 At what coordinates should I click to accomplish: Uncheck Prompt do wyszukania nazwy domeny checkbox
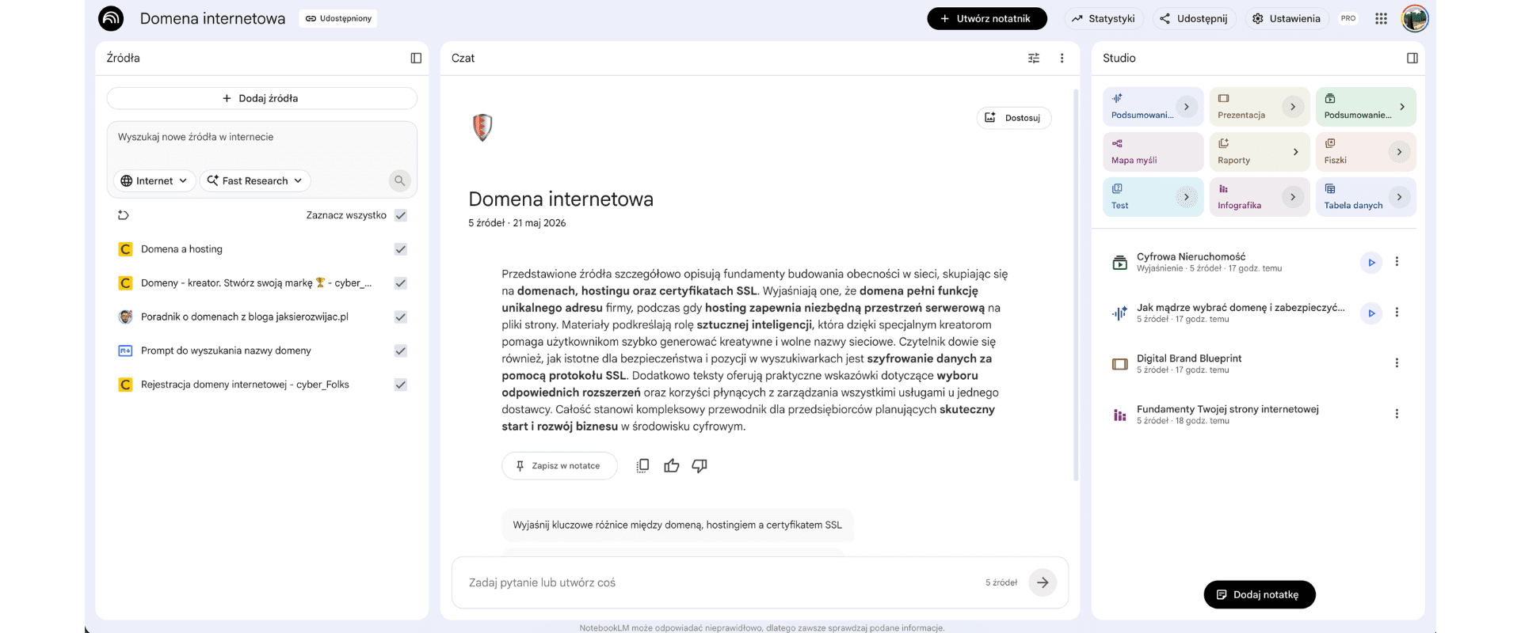(401, 351)
